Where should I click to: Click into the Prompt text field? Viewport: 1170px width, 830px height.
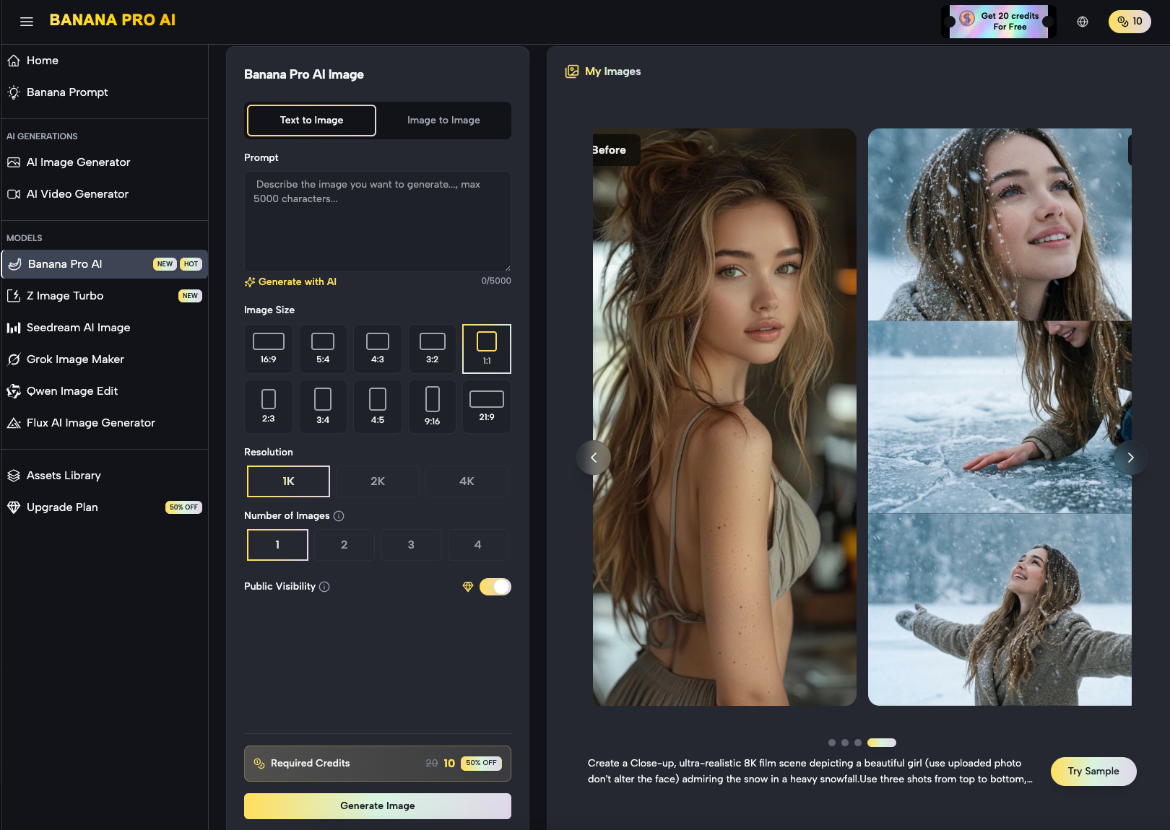coord(377,221)
